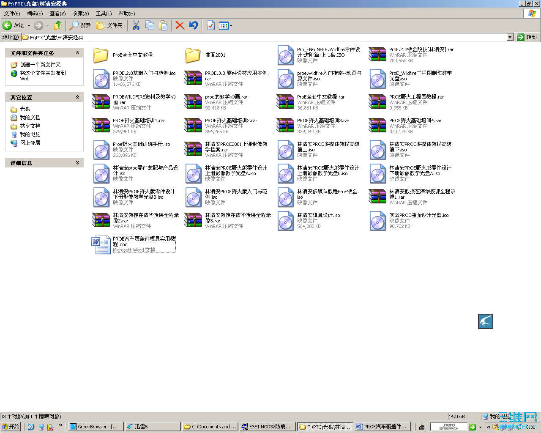Image resolution: width=541 pixels, height=433 pixels.
Task: Select PROE.2.0基础入门与范例.iso disc icon
Action: click(x=101, y=79)
